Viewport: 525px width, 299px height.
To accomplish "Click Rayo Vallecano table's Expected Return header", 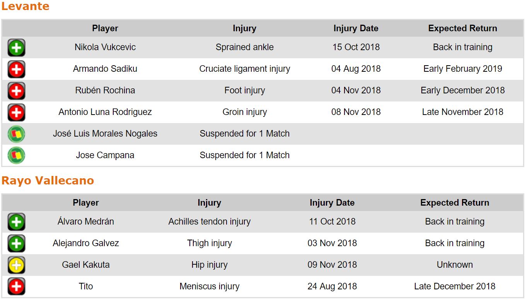I will 455,203.
